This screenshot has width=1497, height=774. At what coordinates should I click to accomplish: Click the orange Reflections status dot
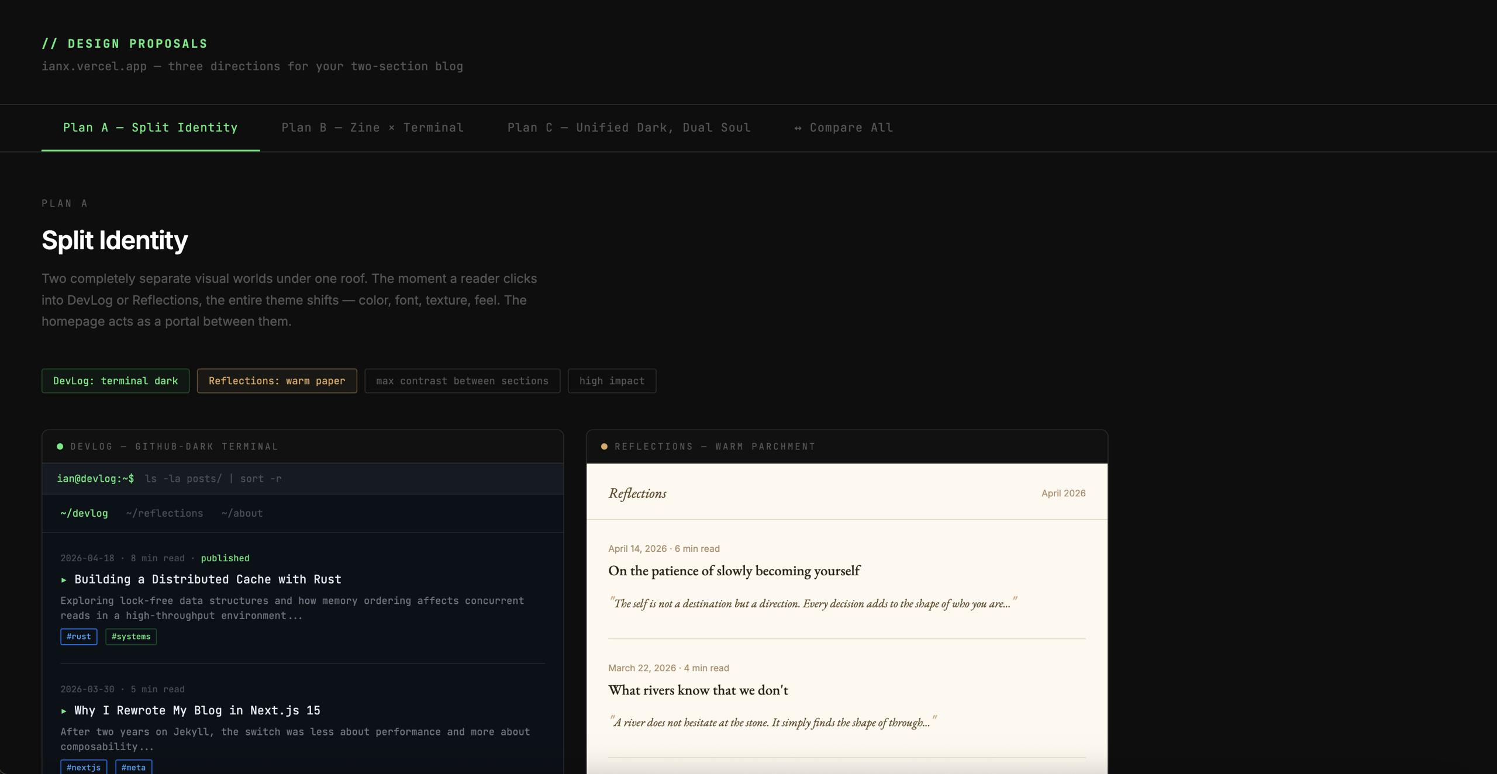click(604, 447)
